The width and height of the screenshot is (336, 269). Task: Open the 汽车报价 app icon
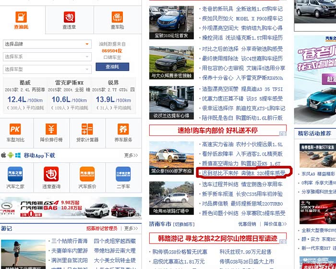[x=87, y=173]
